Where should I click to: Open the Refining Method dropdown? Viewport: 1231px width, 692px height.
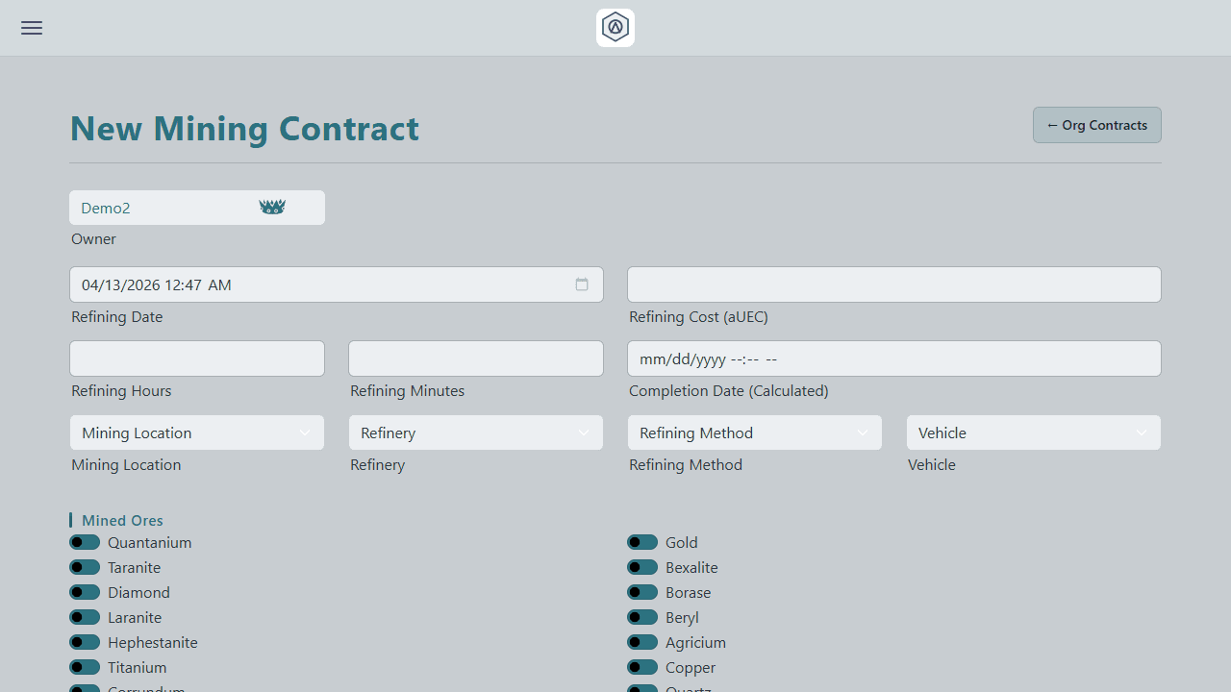pyautogui.click(x=754, y=432)
